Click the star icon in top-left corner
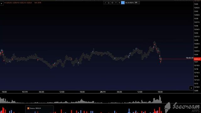 coord(2,3)
